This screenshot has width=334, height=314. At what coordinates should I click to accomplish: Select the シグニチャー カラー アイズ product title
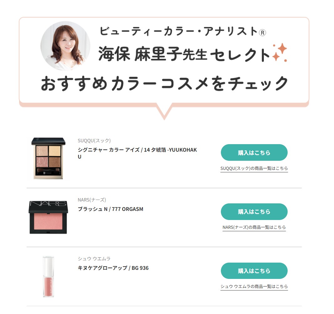tap(138, 153)
